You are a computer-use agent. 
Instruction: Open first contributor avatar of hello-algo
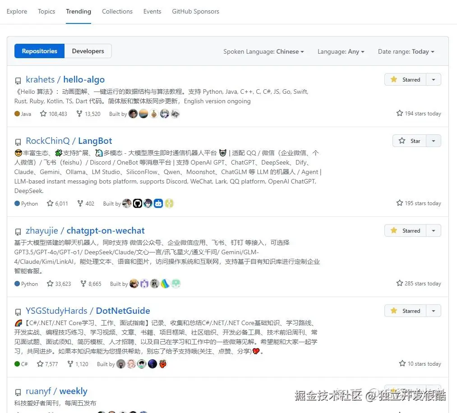133,114
